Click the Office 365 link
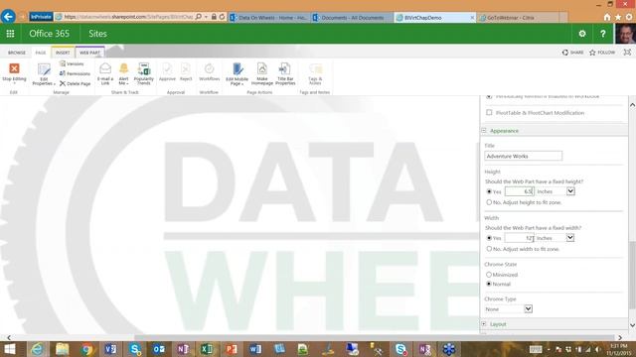Image resolution: width=636 pixels, height=357 pixels. coord(49,34)
